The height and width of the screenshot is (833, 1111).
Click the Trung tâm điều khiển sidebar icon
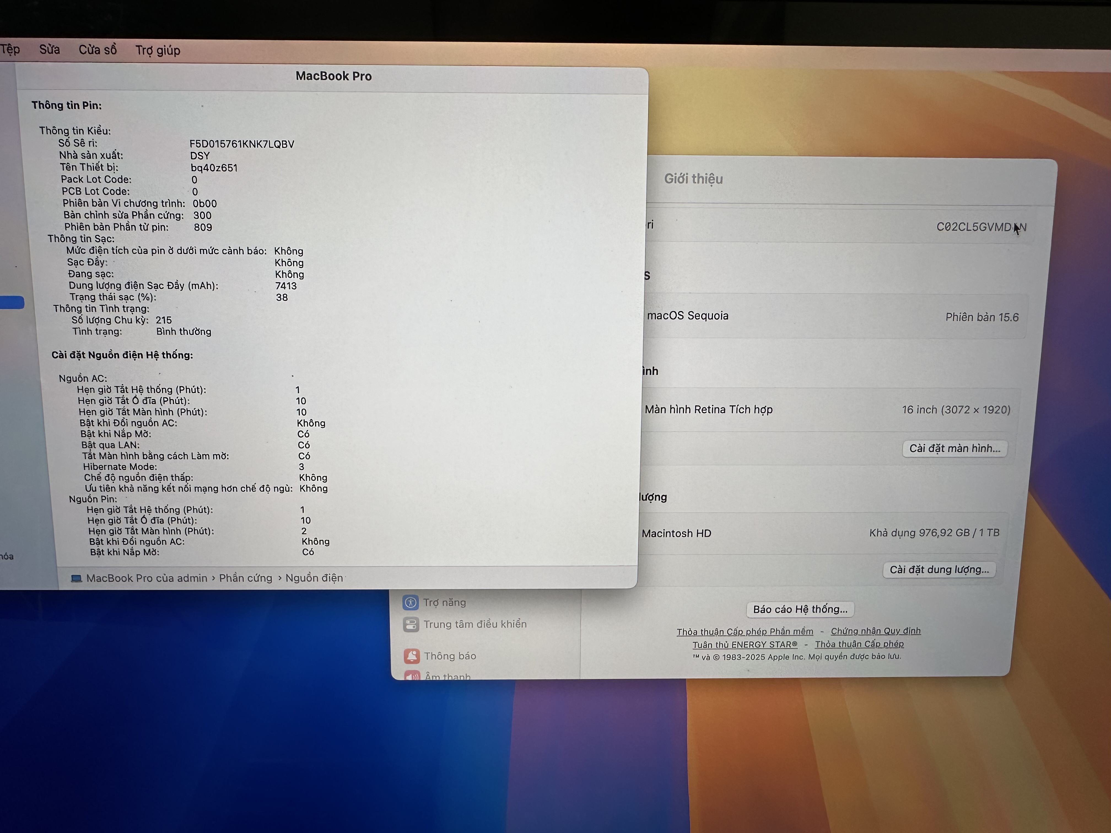(x=411, y=624)
